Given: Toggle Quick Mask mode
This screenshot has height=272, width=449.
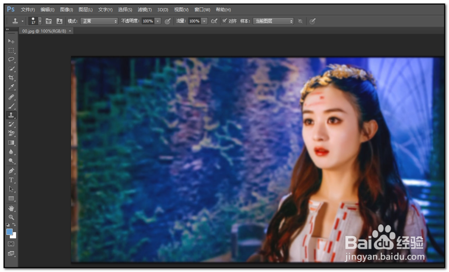Looking at the screenshot, I should click(x=11, y=244).
